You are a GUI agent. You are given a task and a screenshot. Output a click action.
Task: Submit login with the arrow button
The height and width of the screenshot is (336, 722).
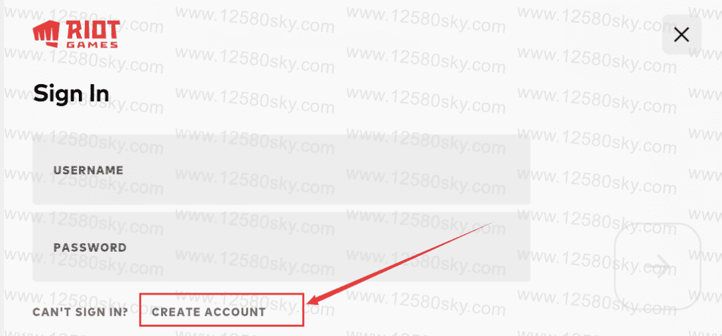click(x=657, y=266)
